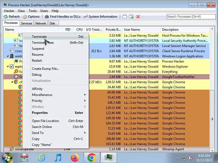Viewport: 218px width, 163px height.
Task: Collapse the explorer process tree
Action: coord(8,67)
